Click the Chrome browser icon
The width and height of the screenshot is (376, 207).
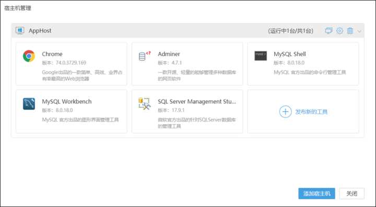pyautogui.click(x=29, y=56)
